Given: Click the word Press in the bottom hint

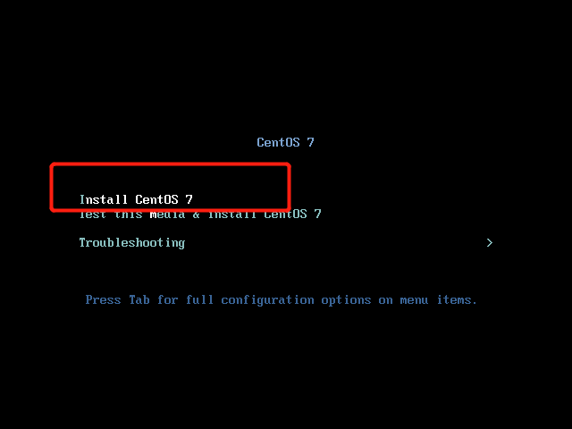Looking at the screenshot, I should coord(103,300).
